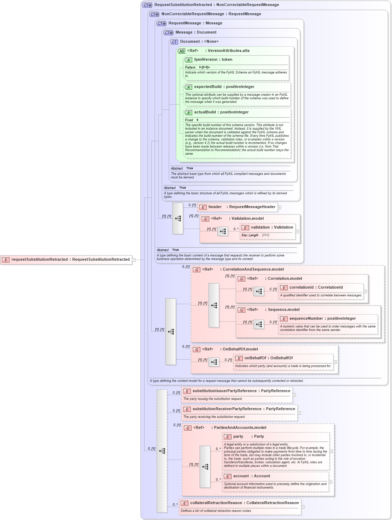Select the 'fpmlVersion : token' label
Image resolution: width=392 pixels, height=520 pixels.
click(213, 60)
